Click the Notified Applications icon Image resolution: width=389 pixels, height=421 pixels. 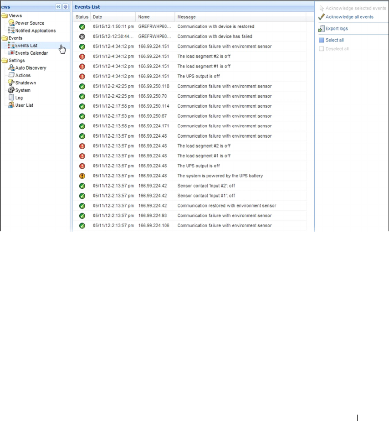pos(11,31)
